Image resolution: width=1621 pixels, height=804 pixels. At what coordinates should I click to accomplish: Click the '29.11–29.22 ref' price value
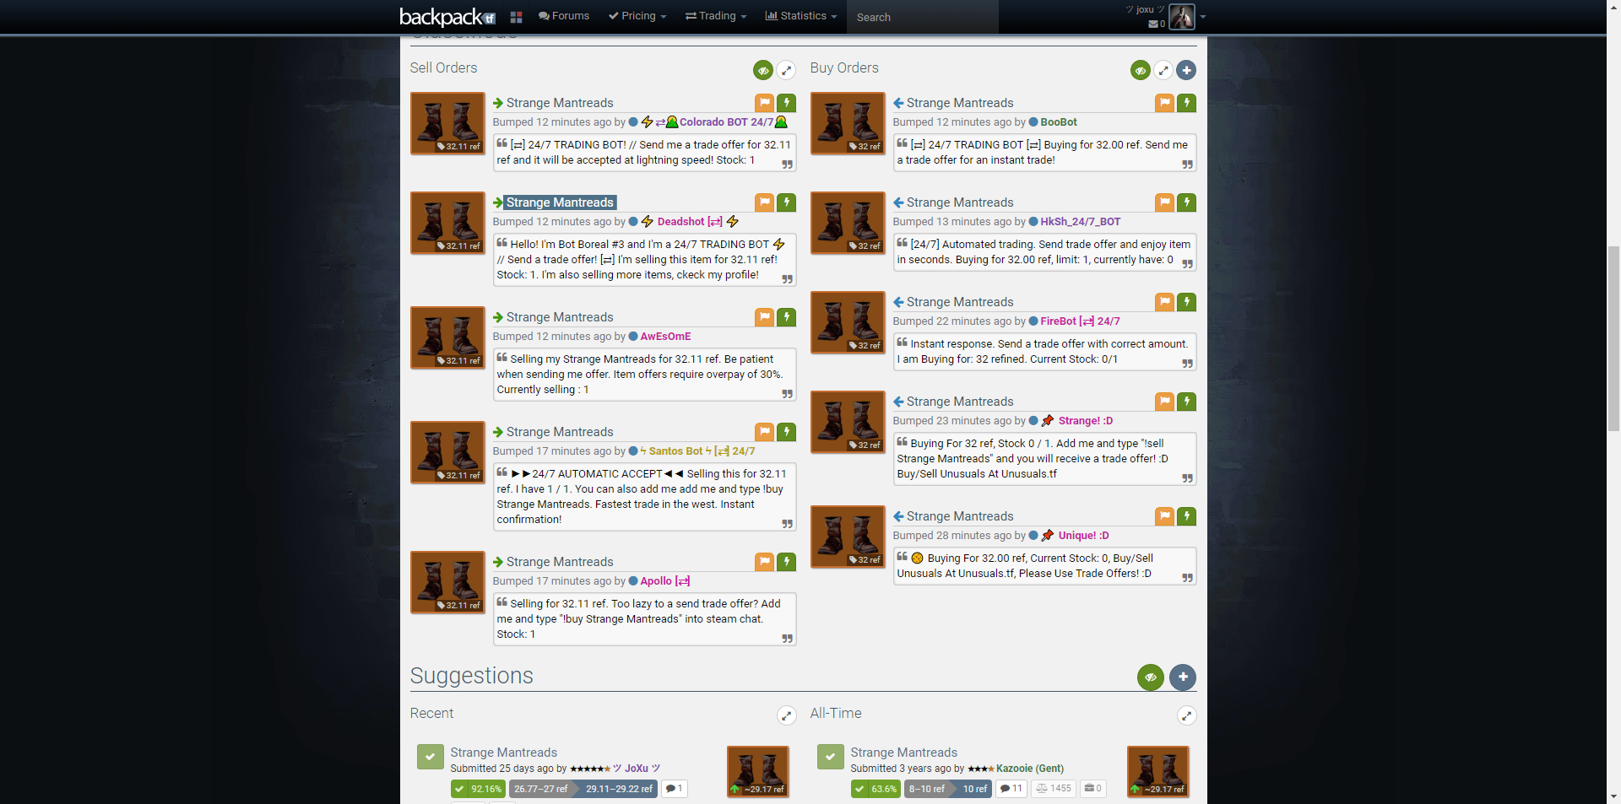(619, 789)
